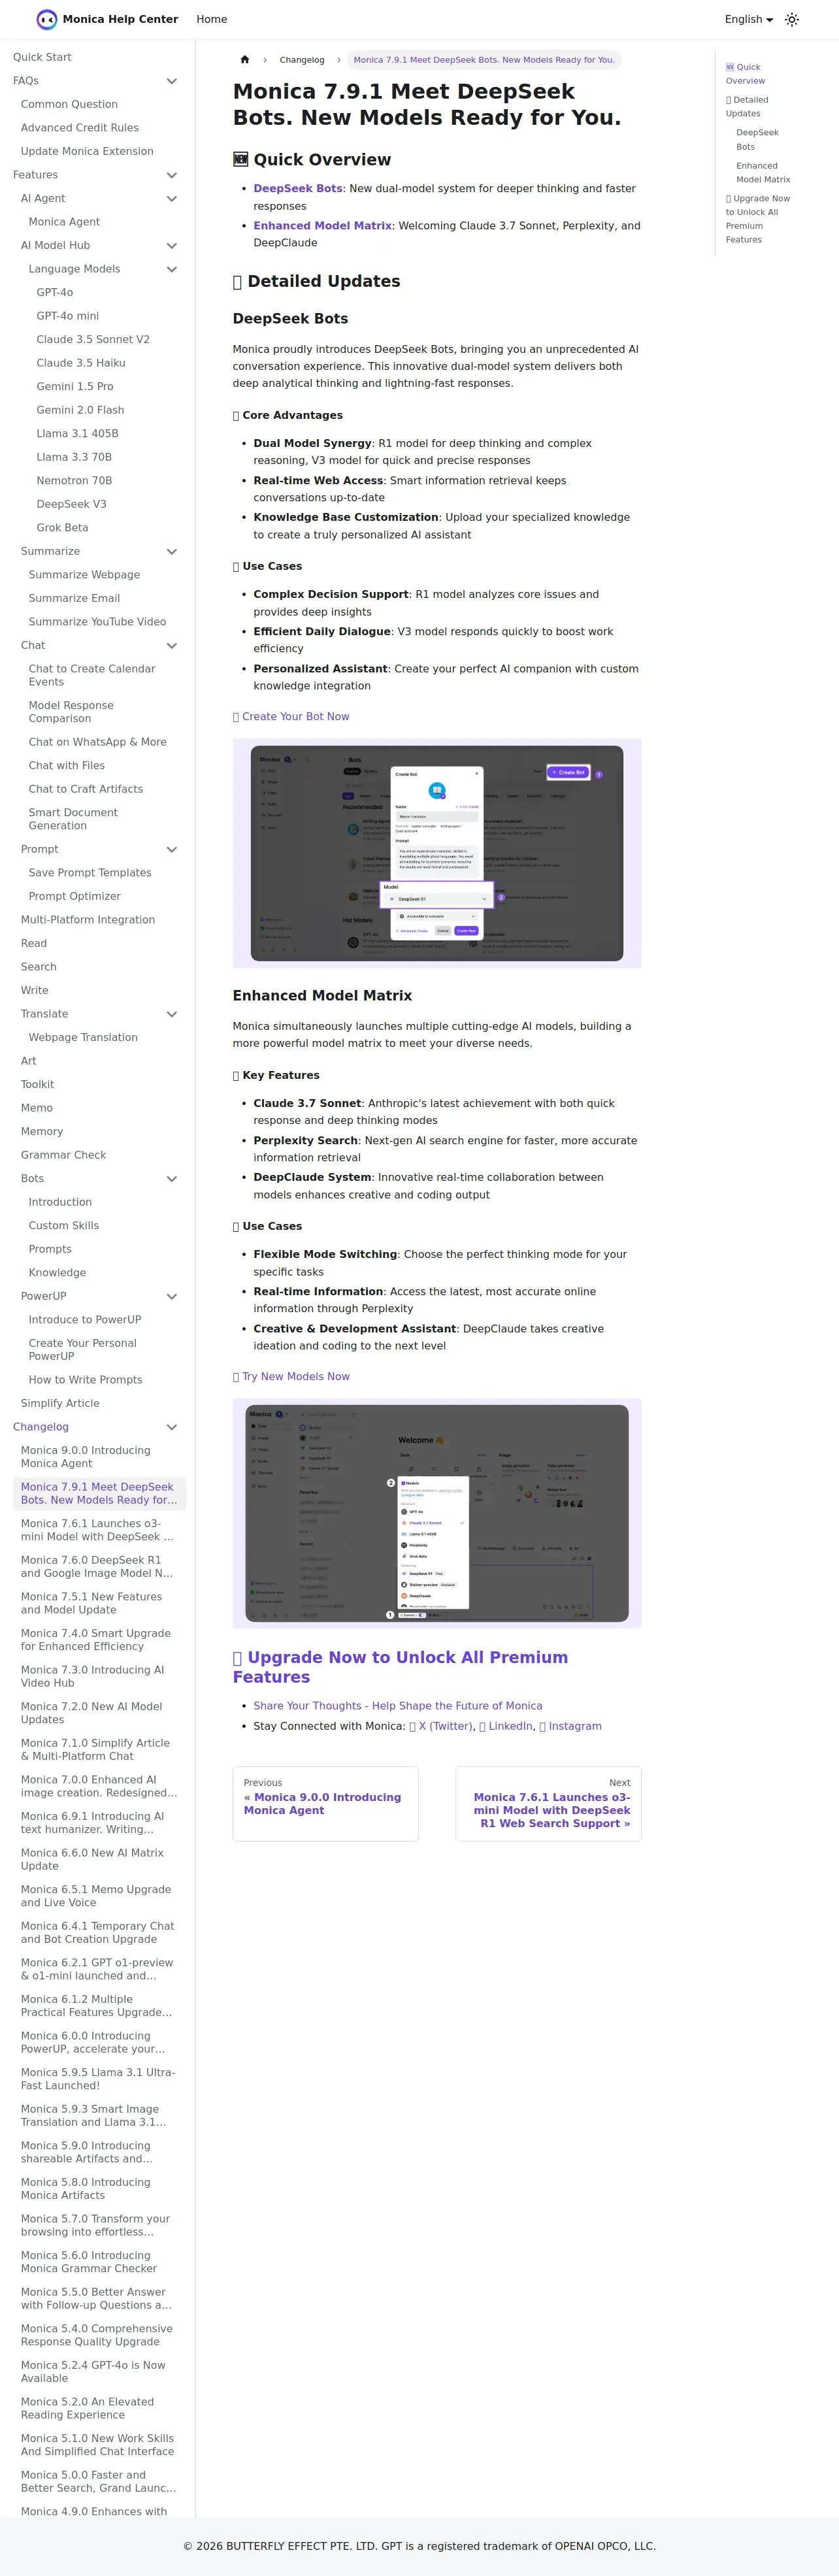The image size is (839, 2576).
Task: Open Chat to Craft Artifacts page
Action: click(86, 789)
